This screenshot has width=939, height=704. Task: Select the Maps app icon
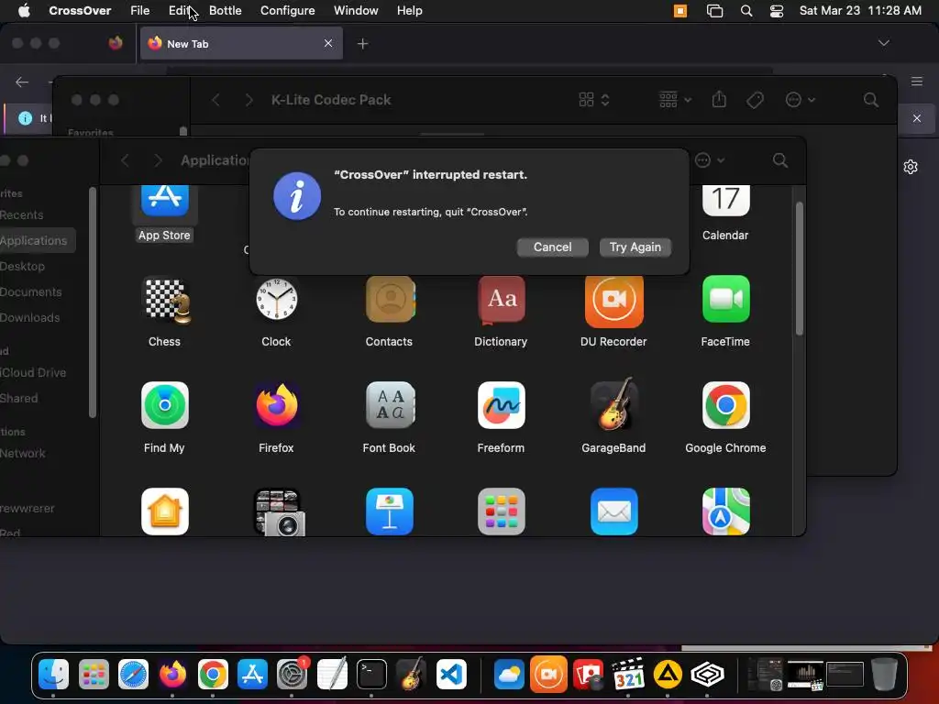point(725,511)
